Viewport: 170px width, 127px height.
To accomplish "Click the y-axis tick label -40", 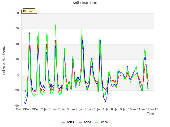I will pyautogui.click(x=16, y=106).
